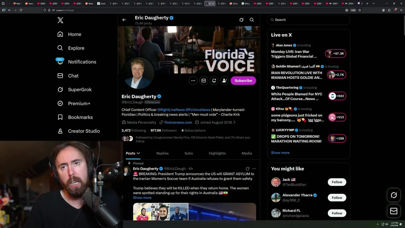The image size is (405, 228).
Task: Open Creator Studio from the sidebar
Action: point(78,131)
